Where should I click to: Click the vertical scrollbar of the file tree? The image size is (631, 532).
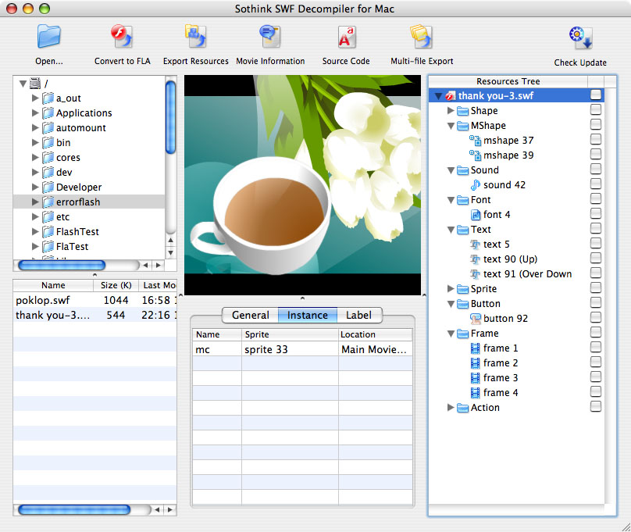(x=170, y=117)
